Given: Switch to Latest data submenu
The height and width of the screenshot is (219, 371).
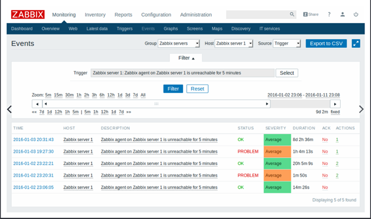Looking at the screenshot, I should (x=97, y=29).
